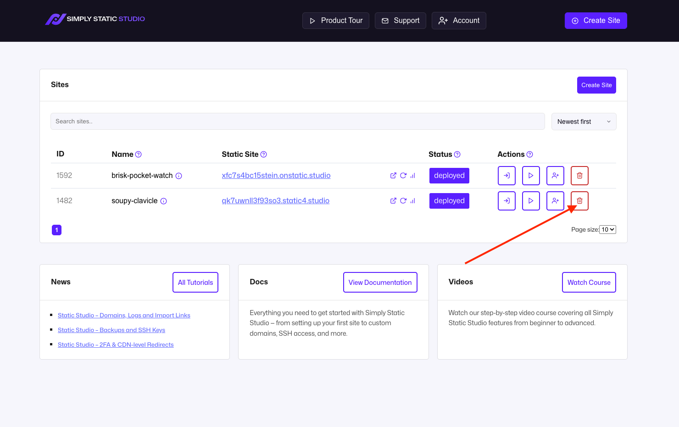679x427 pixels.
Task: Add a user to soupy-clavicle
Action: pyautogui.click(x=555, y=201)
